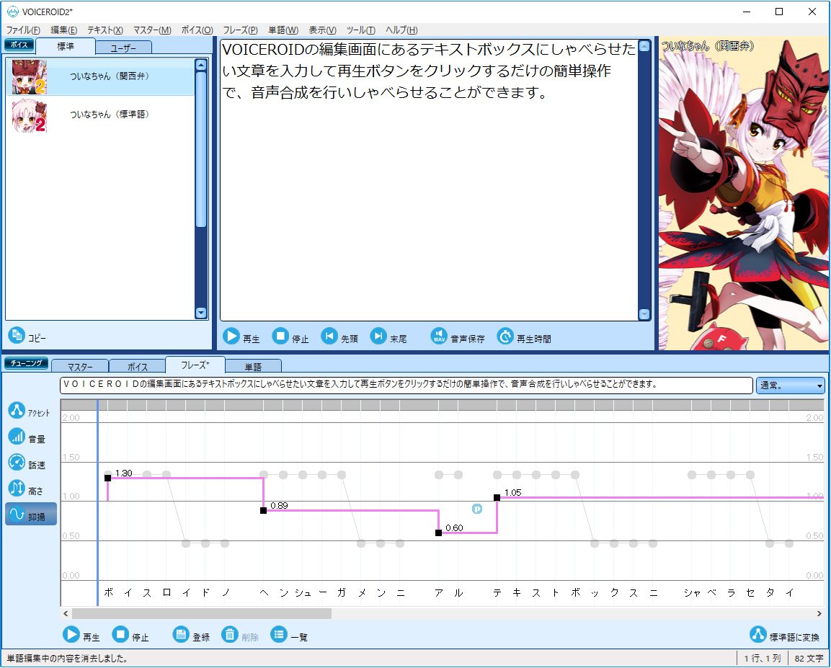Click the 関西弁 voice avatar thumbnail
This screenshot has width=831, height=668.
pos(29,77)
